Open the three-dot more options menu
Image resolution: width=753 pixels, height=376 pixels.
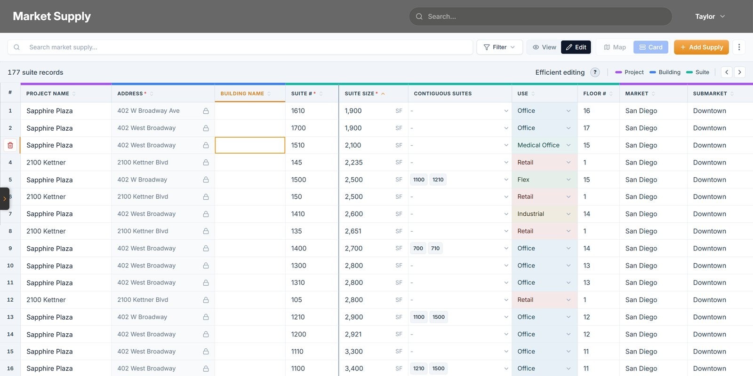[x=739, y=47]
